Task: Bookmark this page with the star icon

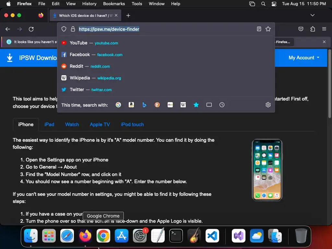Action: 268,29
